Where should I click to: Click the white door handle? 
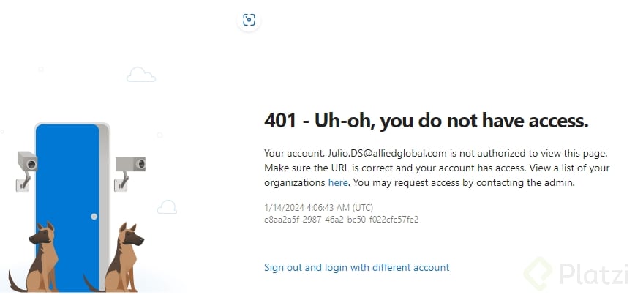coord(94,215)
